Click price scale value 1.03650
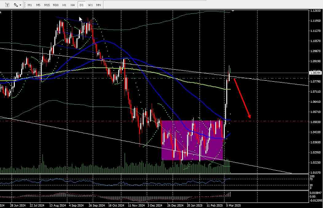The height and width of the screenshot is (208, 323). pyautogui.click(x=316, y=143)
